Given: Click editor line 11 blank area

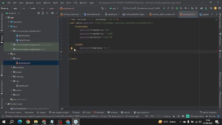Looking at the screenshot, I should pos(134,55).
